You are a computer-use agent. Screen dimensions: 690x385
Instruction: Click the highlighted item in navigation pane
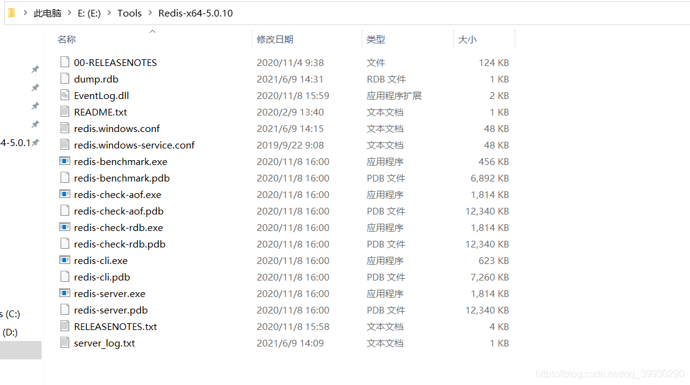[x=21, y=350]
